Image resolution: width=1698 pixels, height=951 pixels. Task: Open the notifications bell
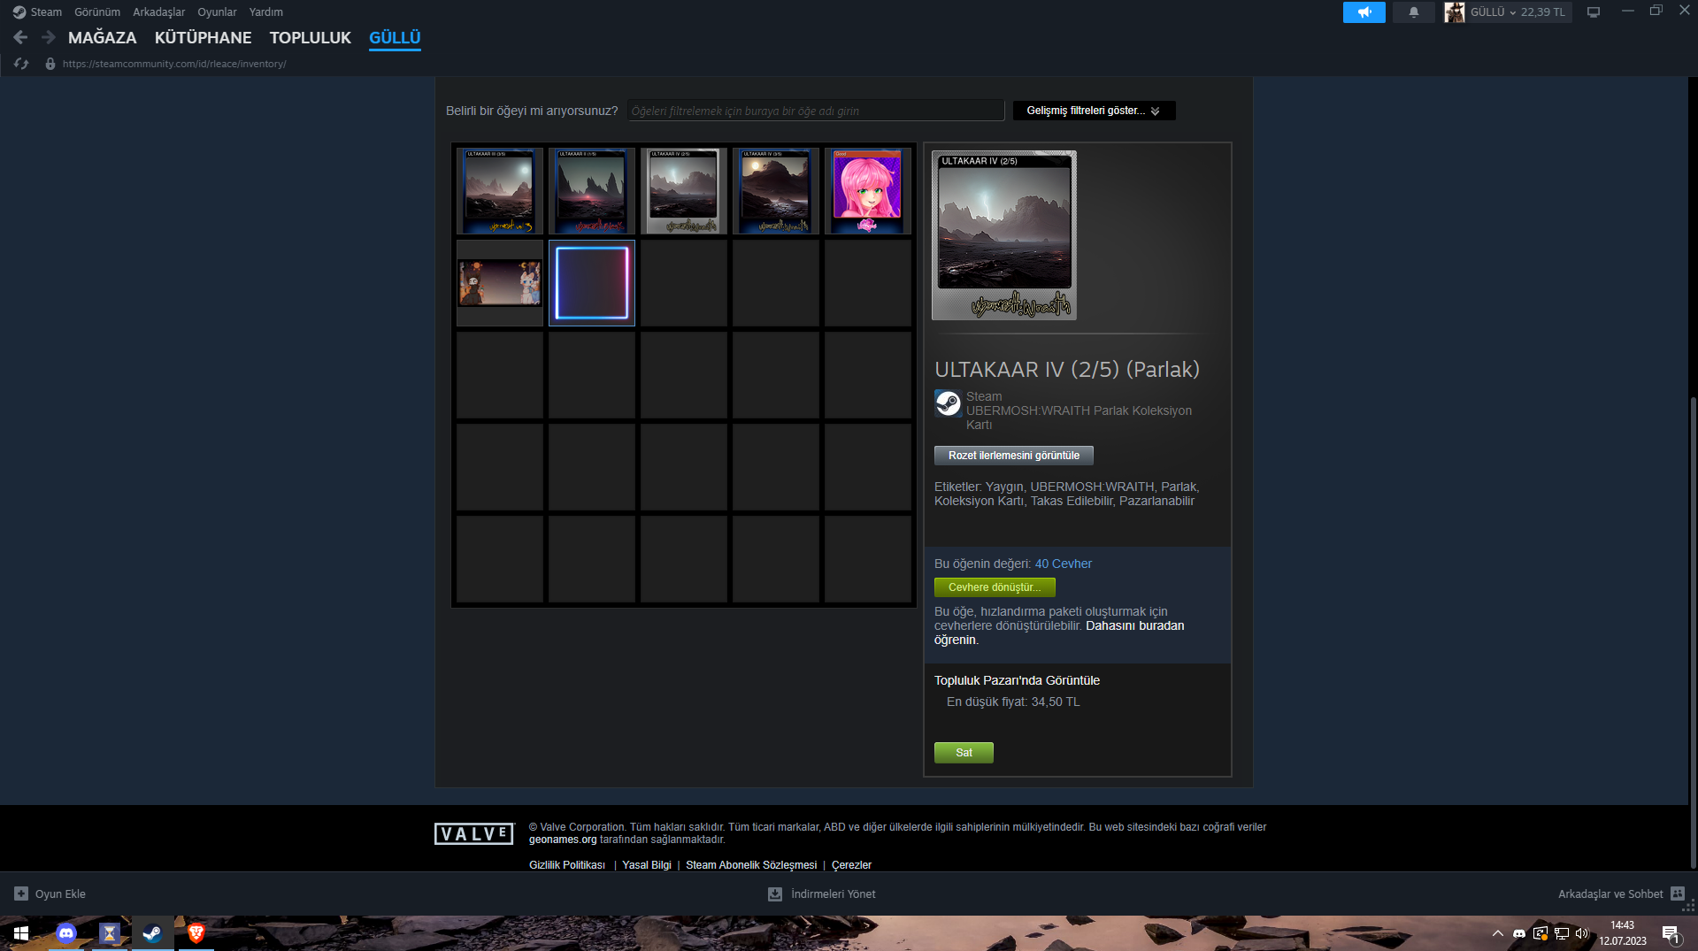[1413, 12]
